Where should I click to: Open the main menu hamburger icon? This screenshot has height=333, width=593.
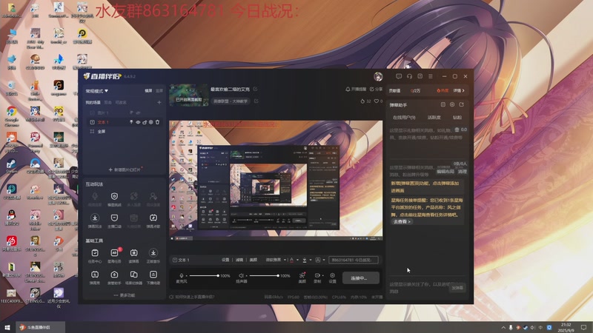(431, 76)
